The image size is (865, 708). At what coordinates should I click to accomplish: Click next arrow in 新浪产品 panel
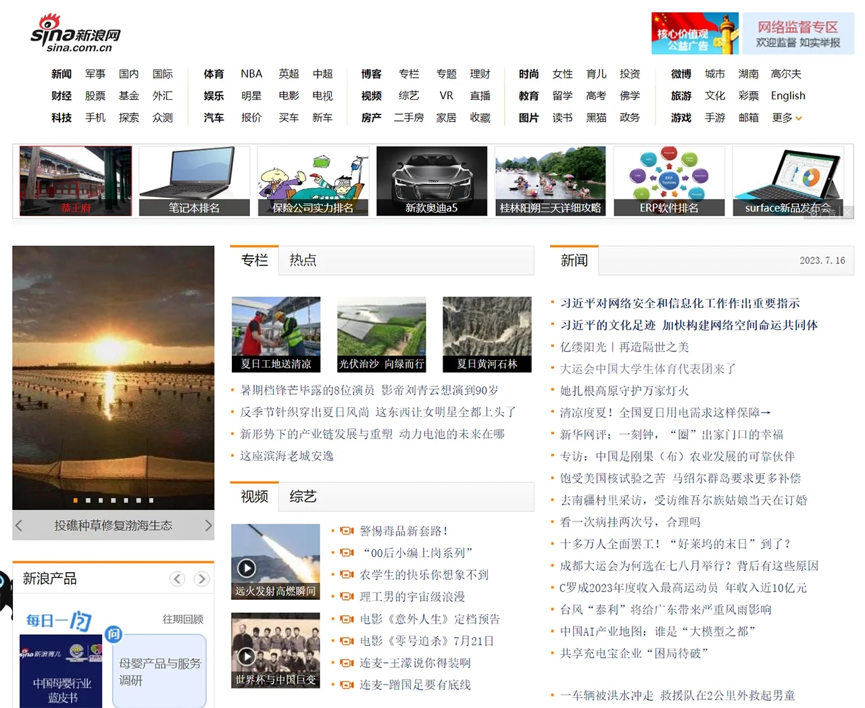[201, 579]
